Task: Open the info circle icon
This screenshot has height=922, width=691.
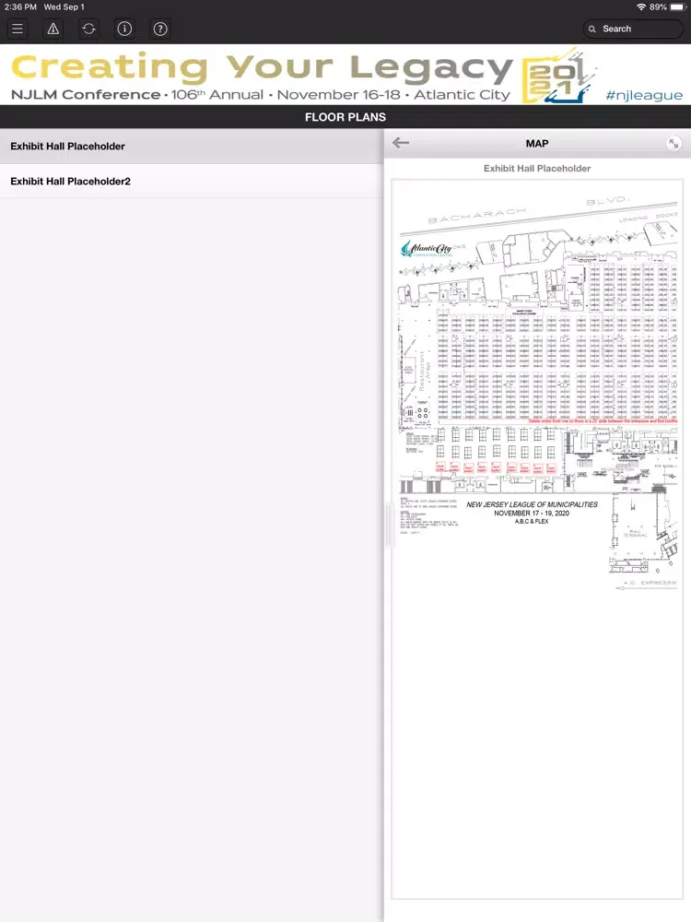Action: pyautogui.click(x=124, y=29)
